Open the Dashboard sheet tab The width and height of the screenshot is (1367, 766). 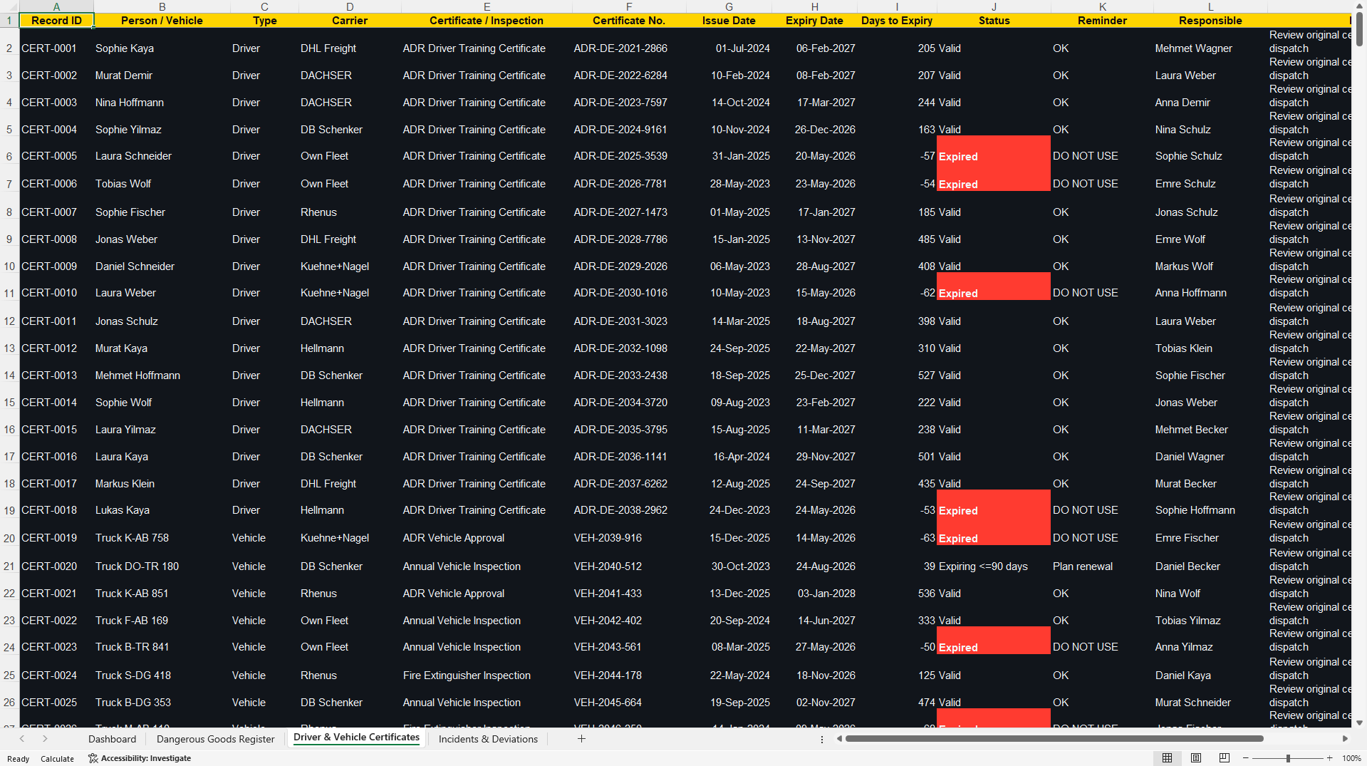point(112,739)
